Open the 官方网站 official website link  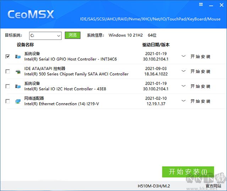[x=214, y=186]
